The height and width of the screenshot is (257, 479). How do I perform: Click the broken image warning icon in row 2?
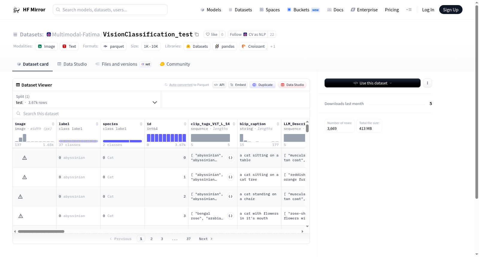(x=20, y=196)
